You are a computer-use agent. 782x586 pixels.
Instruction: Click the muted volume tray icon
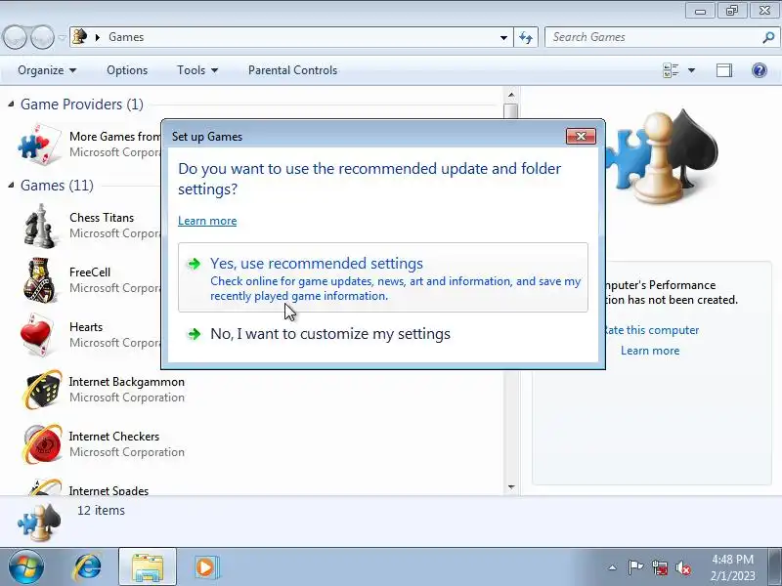pos(683,567)
